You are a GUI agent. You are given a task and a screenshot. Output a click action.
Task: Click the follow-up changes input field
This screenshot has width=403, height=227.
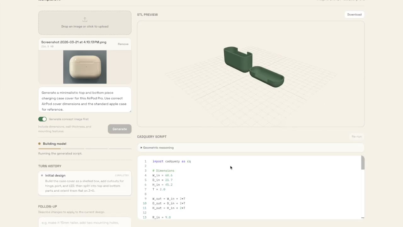[85, 222]
